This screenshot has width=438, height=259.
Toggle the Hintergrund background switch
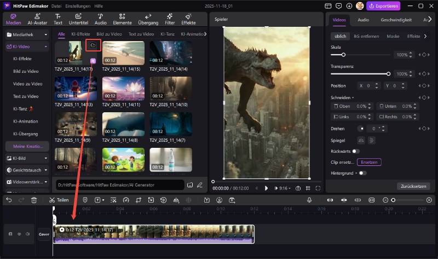click(362, 173)
